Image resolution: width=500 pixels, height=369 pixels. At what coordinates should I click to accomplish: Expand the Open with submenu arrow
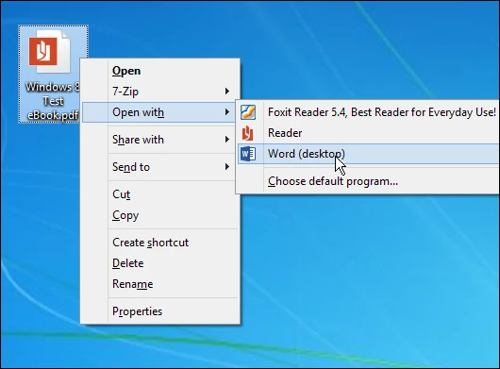(227, 112)
